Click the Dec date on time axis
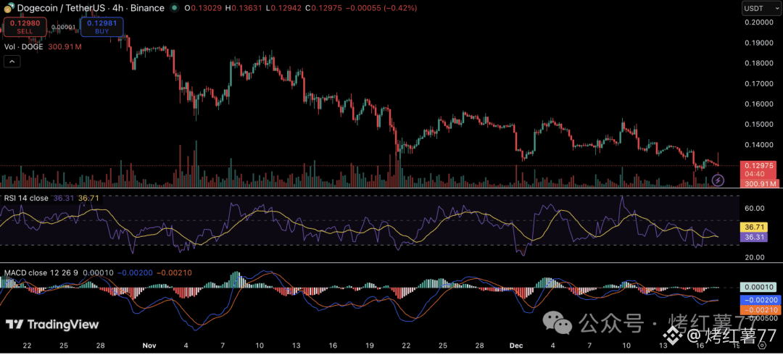783x355 pixels. click(516, 345)
